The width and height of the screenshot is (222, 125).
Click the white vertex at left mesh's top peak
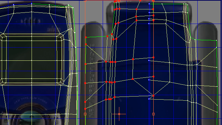coord(32,3)
